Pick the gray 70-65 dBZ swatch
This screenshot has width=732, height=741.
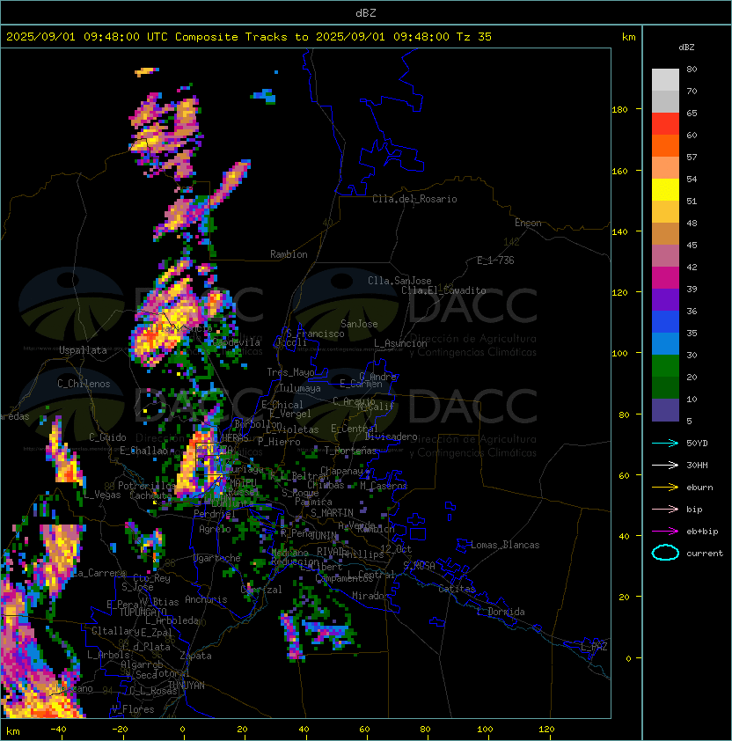pyautogui.click(x=665, y=101)
